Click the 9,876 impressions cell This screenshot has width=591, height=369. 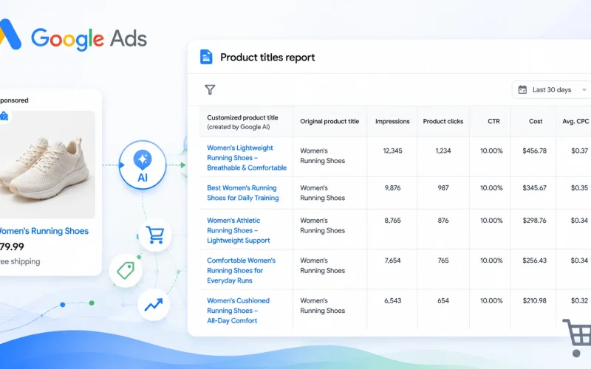pyautogui.click(x=393, y=188)
